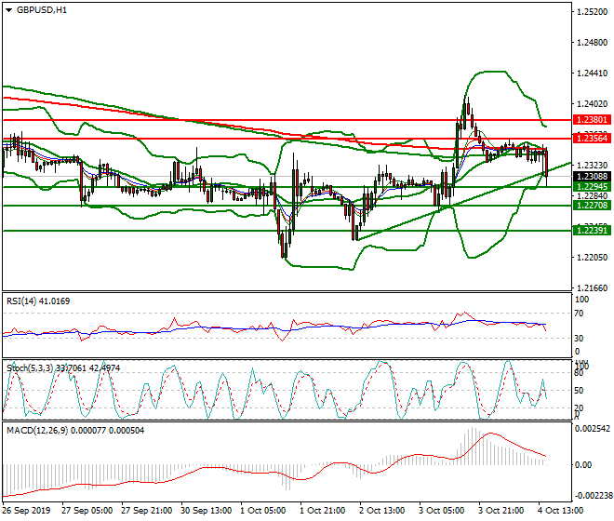Screen dimensions: 614x521
Task: Click the GBPUSD,H1 chart title
Action: point(42,10)
